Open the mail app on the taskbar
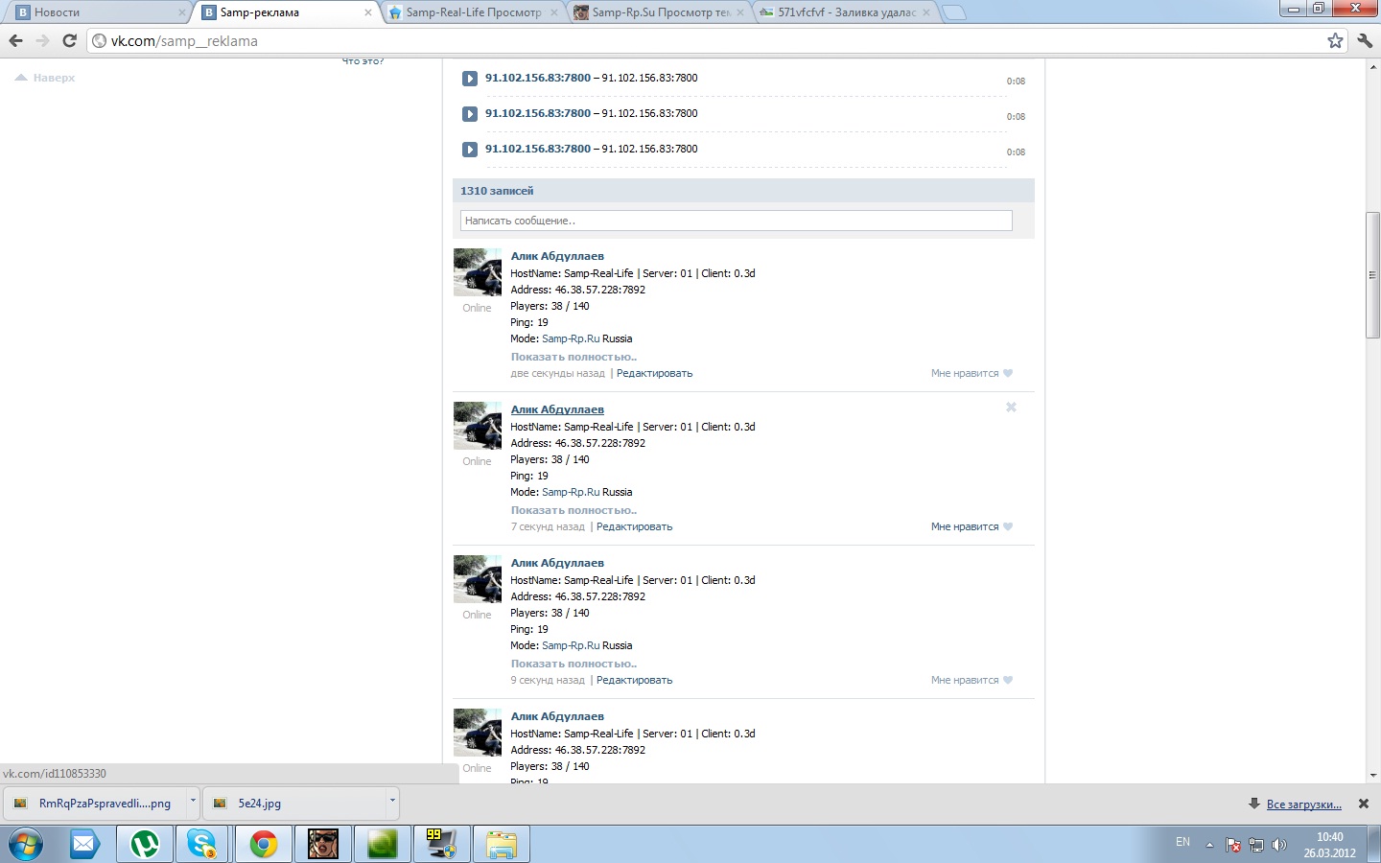Screen dimensions: 1381x863 click(x=84, y=844)
